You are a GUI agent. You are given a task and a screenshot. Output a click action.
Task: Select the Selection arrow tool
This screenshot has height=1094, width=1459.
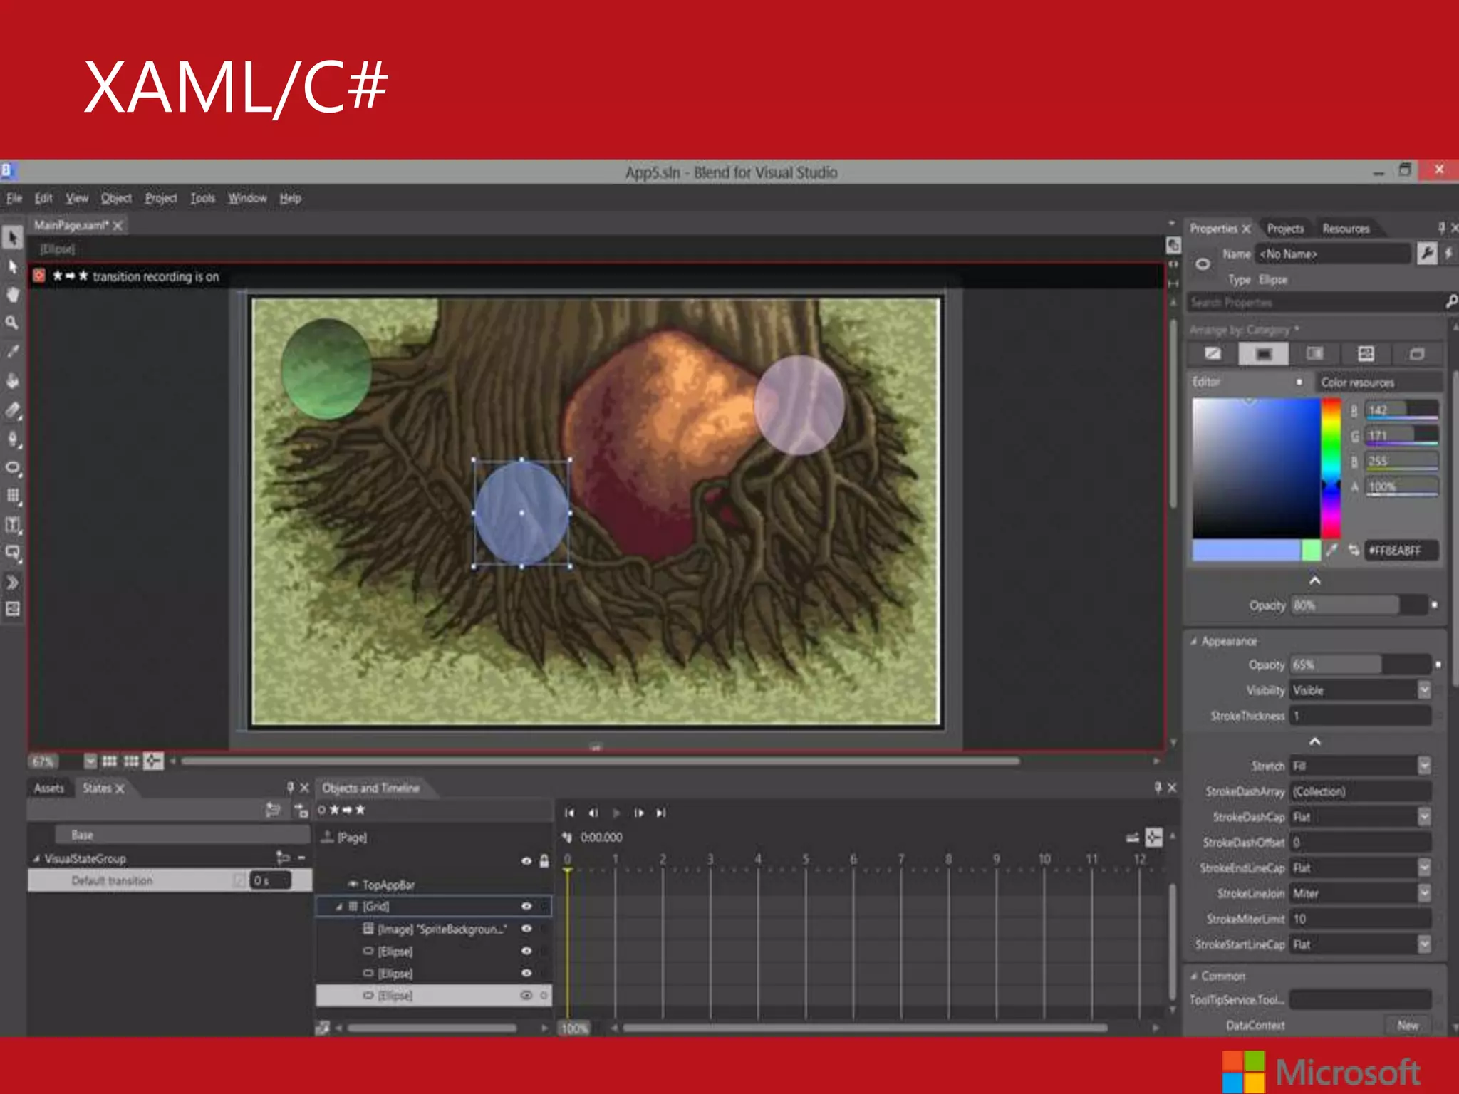pyautogui.click(x=13, y=237)
